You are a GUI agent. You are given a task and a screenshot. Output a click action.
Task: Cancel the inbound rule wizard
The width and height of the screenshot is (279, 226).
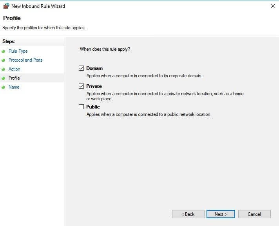point(254,214)
